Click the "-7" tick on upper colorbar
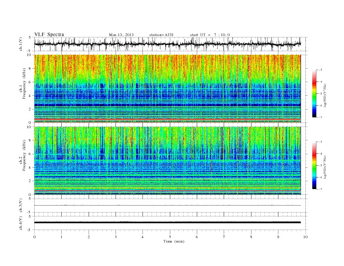The image size is (344, 266). [x=321, y=117]
